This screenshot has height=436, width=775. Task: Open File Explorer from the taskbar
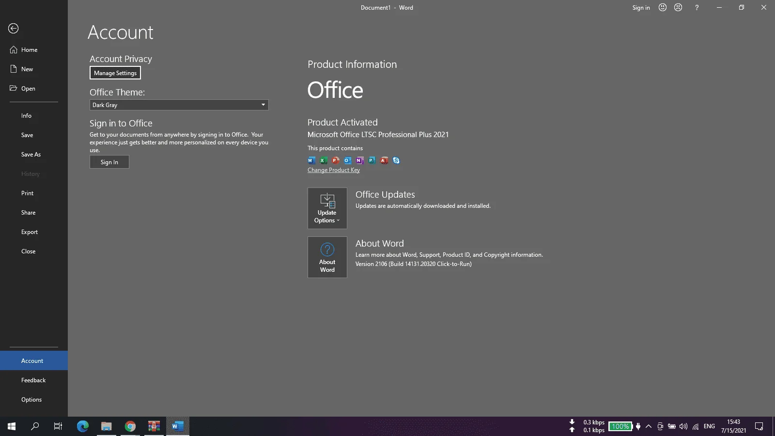click(x=107, y=426)
